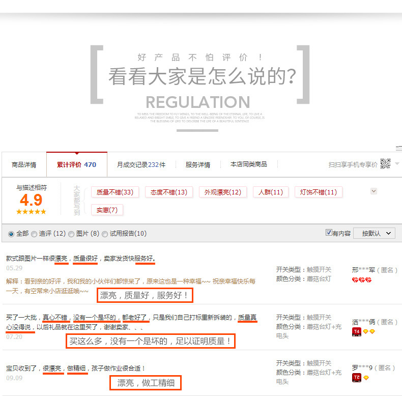Select the 追评 (12) radio option
The image size is (402, 396).
[x=34, y=234]
